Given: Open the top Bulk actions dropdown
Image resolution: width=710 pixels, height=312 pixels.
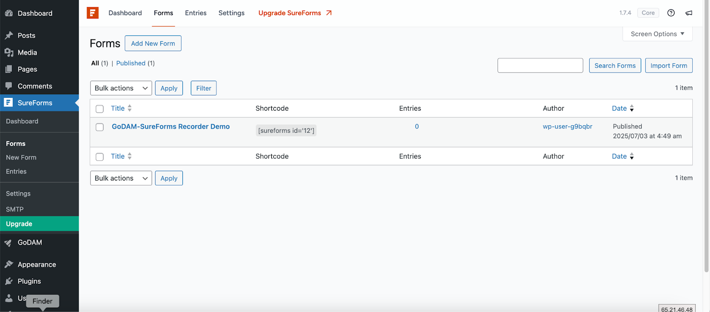Looking at the screenshot, I should (121, 88).
